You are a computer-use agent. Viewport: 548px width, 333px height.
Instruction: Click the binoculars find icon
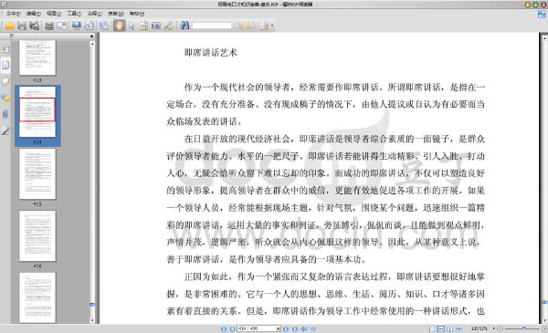[x=184, y=26]
